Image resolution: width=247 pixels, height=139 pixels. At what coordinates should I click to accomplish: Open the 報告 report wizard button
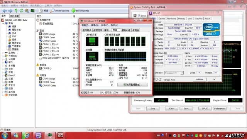coord(44,11)
